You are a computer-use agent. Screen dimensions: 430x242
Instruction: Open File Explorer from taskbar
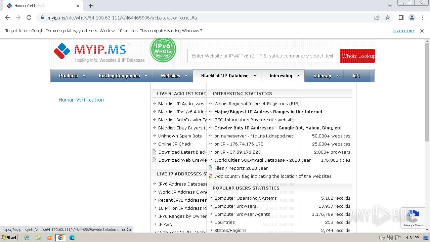(38, 237)
